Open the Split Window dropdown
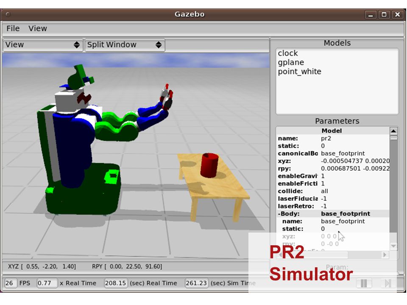407x305 pixels. (x=125, y=44)
